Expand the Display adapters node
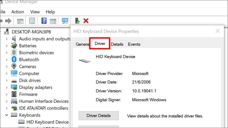Viewport: 228px width, 128px height. click(x=7, y=87)
